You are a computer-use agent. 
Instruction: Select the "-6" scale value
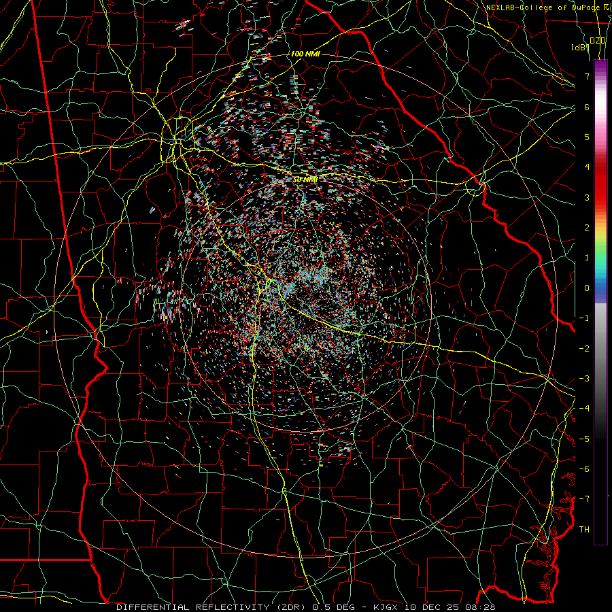[584, 469]
